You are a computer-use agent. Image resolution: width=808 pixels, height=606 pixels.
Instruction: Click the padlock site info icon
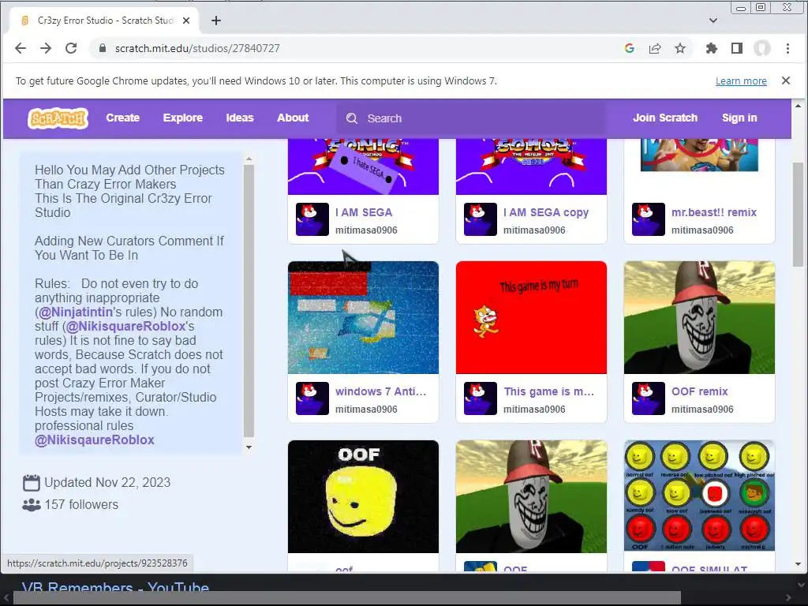[103, 48]
